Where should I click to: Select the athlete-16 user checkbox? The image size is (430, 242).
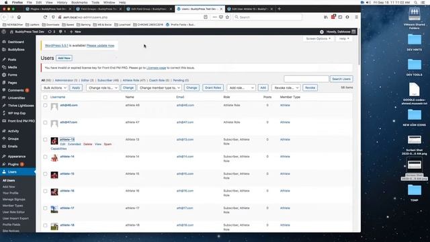[x=45, y=191]
